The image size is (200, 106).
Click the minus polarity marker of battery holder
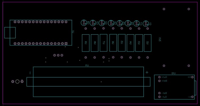[30, 73]
